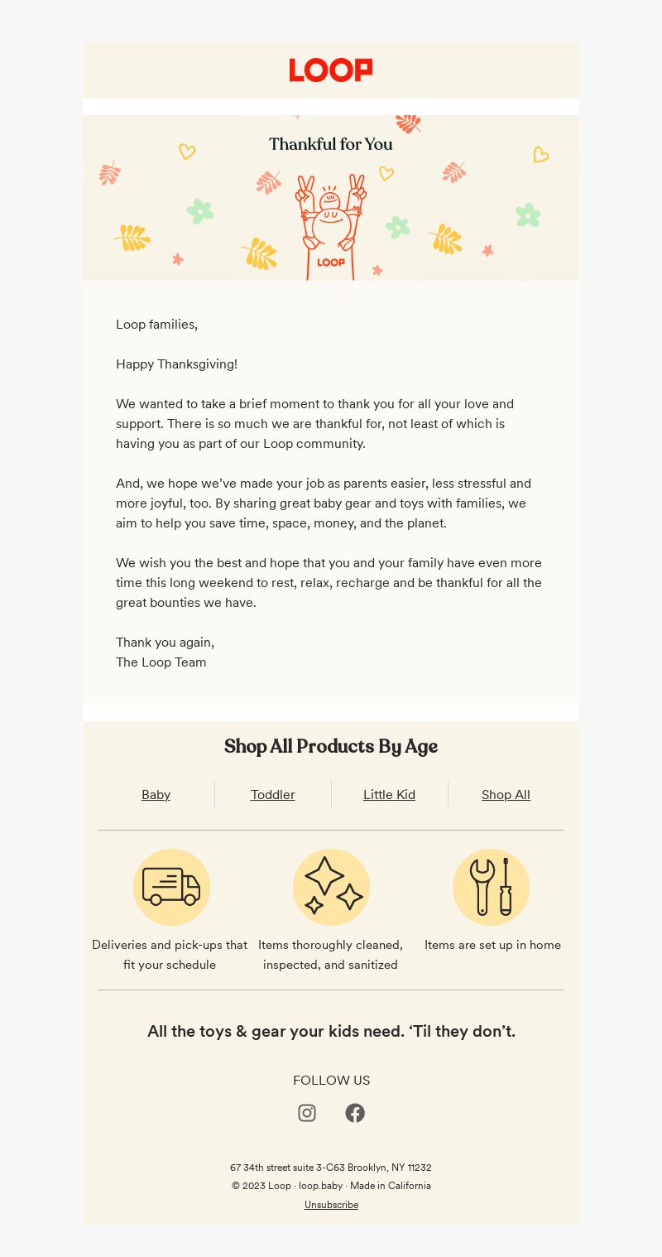This screenshot has height=1257, width=662.
Task: Click the peace-sign mascot illustration
Action: click(331, 227)
